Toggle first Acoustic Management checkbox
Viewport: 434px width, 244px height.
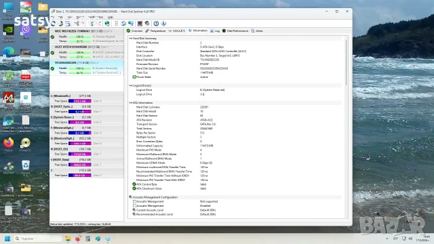click(x=134, y=201)
